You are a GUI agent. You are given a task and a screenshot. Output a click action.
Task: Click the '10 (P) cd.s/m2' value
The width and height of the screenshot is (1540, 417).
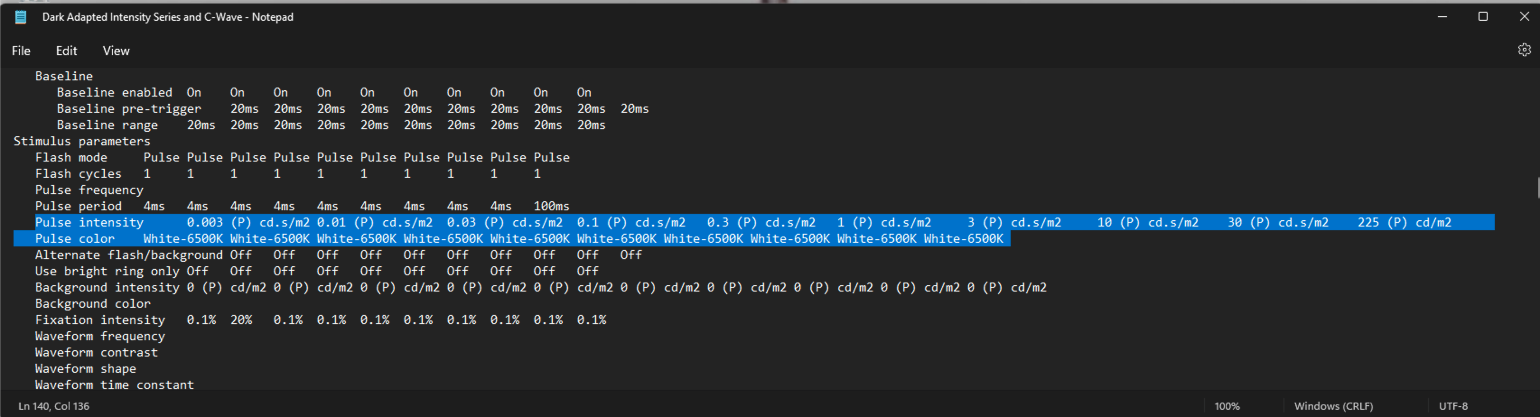pos(1148,222)
